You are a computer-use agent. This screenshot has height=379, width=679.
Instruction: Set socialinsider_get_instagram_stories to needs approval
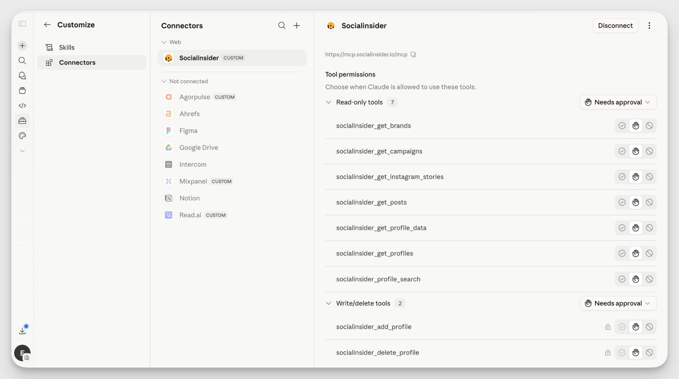point(636,177)
